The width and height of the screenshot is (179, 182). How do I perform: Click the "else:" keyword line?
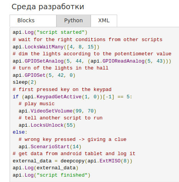click(20, 132)
